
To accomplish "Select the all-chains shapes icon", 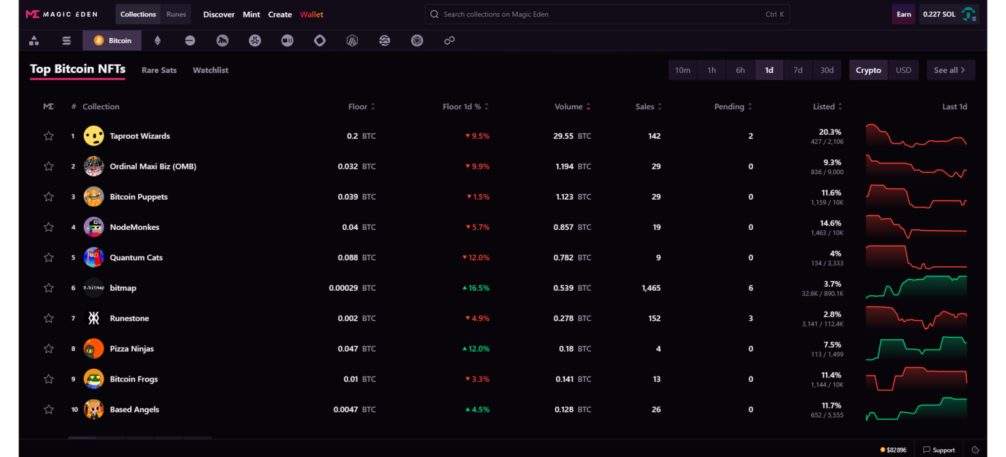I will coord(34,41).
